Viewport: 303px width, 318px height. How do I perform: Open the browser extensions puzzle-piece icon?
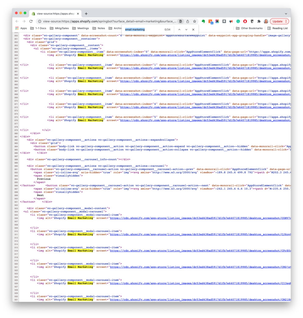coord(259,21)
